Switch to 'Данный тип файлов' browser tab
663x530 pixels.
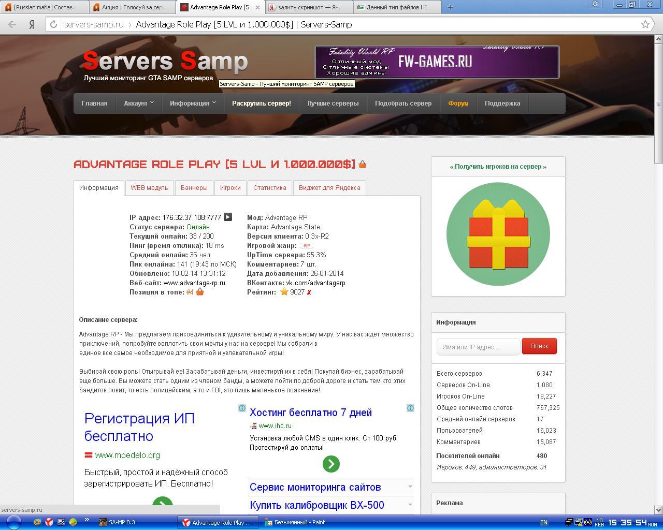(x=397, y=7)
